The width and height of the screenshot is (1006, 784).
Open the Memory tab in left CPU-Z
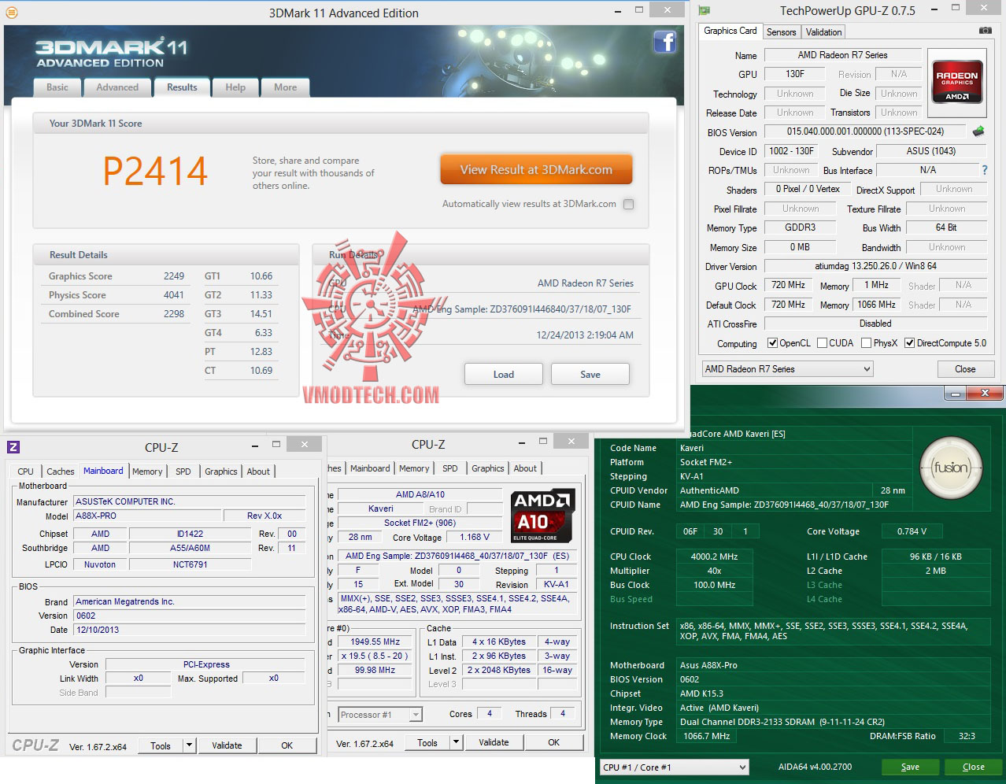click(147, 472)
